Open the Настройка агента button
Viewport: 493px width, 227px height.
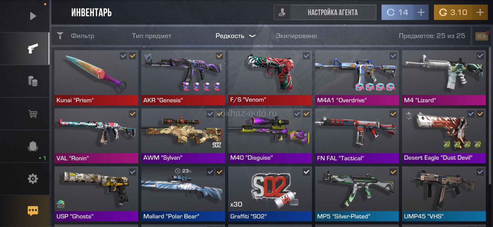[x=325, y=12]
